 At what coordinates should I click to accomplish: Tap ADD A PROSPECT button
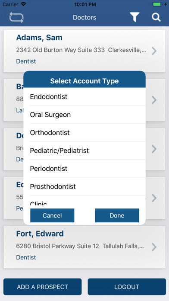point(43,287)
